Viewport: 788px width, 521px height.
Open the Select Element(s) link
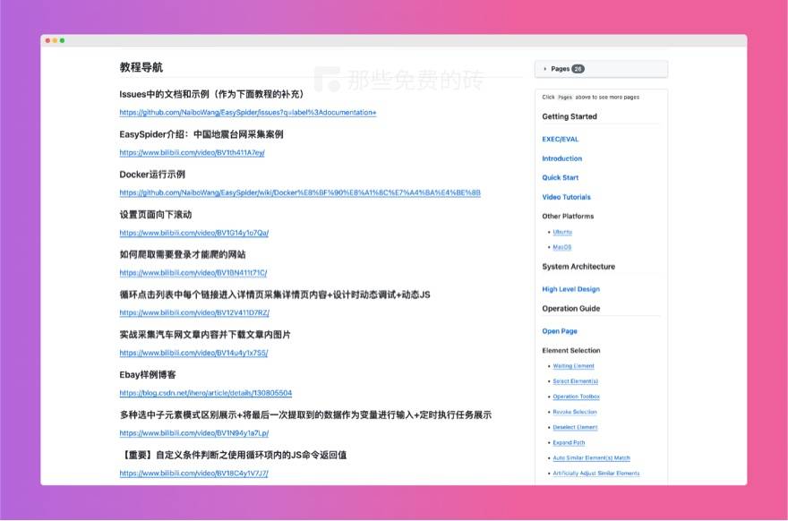tap(576, 381)
